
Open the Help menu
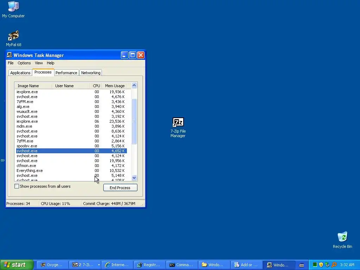click(51, 63)
